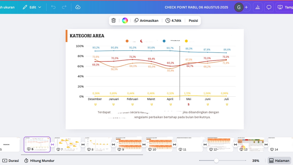The width and height of the screenshot is (293, 165).
Task: Click the orange legend dot
Action: click(127, 41)
